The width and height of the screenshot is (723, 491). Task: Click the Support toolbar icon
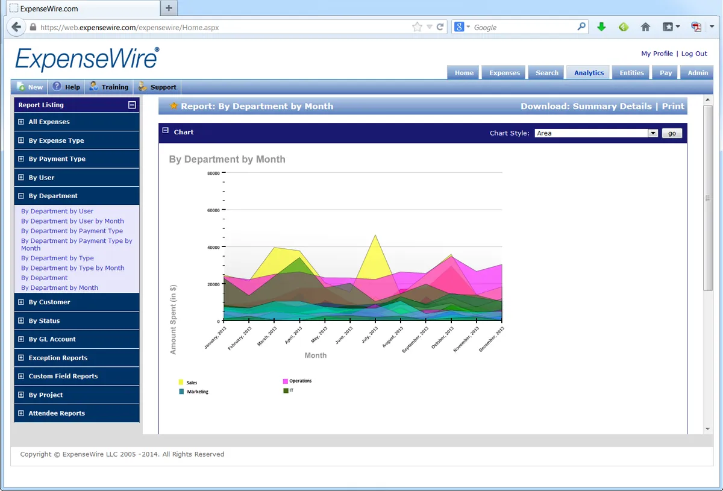(143, 87)
